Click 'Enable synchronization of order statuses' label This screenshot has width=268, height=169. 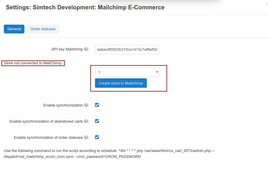(48, 137)
